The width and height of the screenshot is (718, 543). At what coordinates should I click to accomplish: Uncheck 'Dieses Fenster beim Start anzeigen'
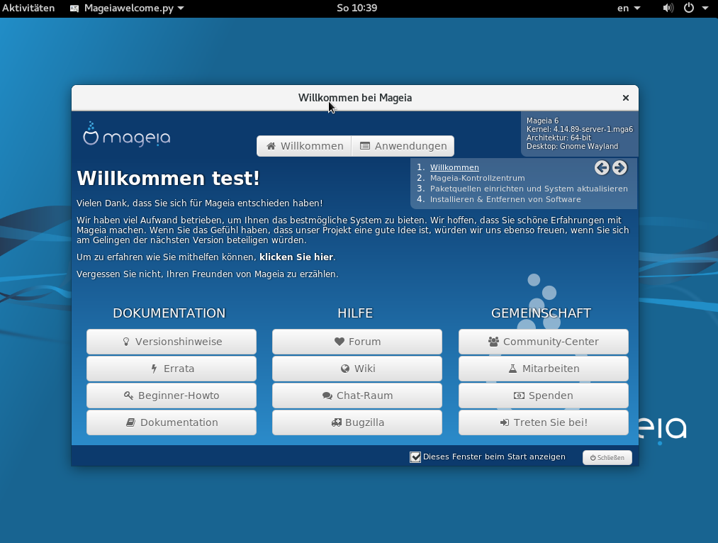415,457
